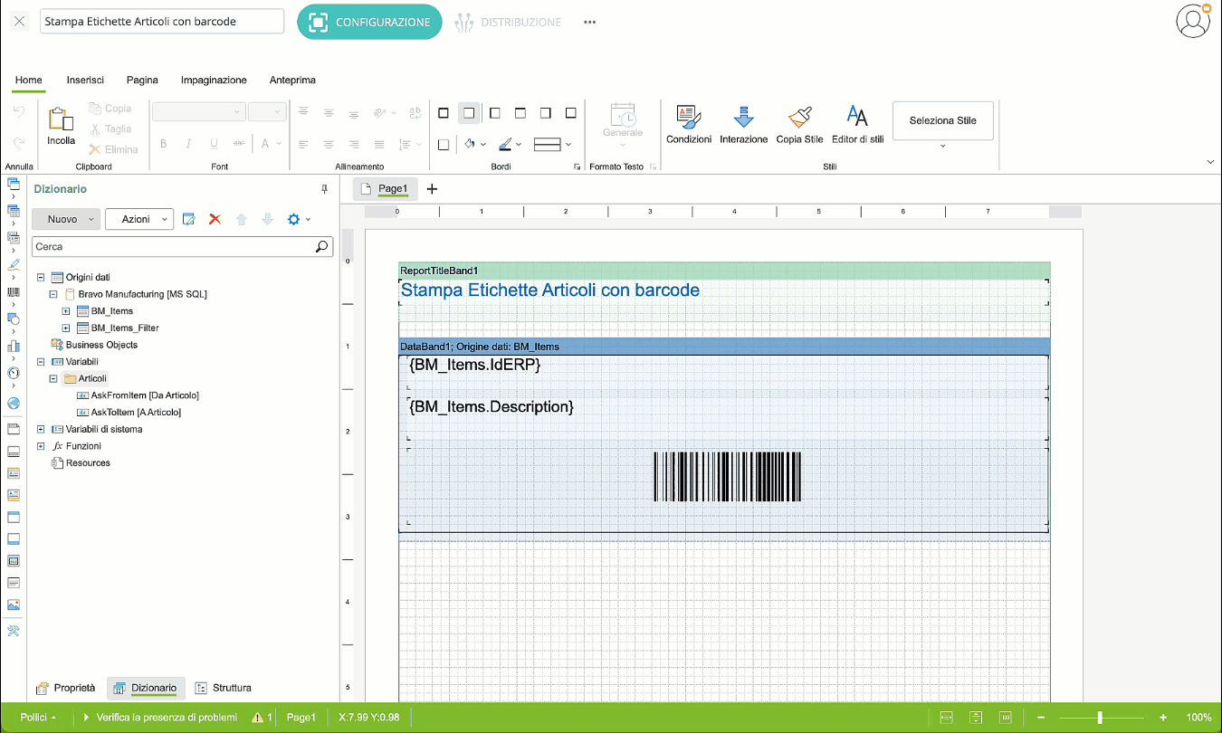Collapse the Bravo Manufacturing [MS SQL] node
The height and width of the screenshot is (733, 1222).
click(x=53, y=294)
